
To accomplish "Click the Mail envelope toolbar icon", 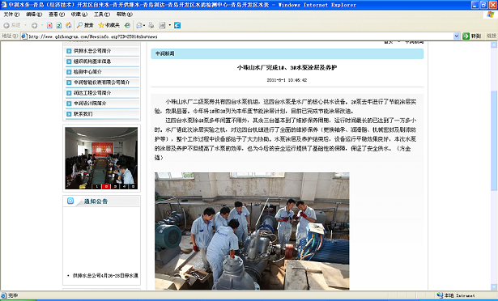I will click(x=139, y=25).
